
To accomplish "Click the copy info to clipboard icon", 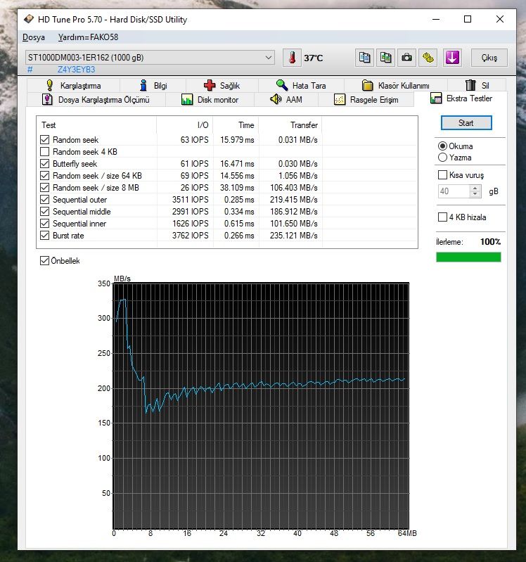I will (364, 58).
